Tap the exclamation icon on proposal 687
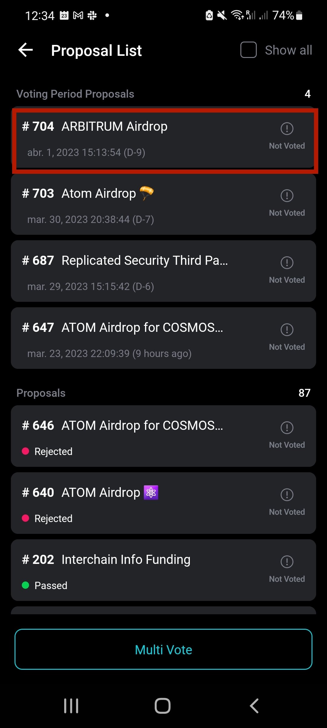Image resolution: width=327 pixels, height=728 pixels. click(287, 263)
